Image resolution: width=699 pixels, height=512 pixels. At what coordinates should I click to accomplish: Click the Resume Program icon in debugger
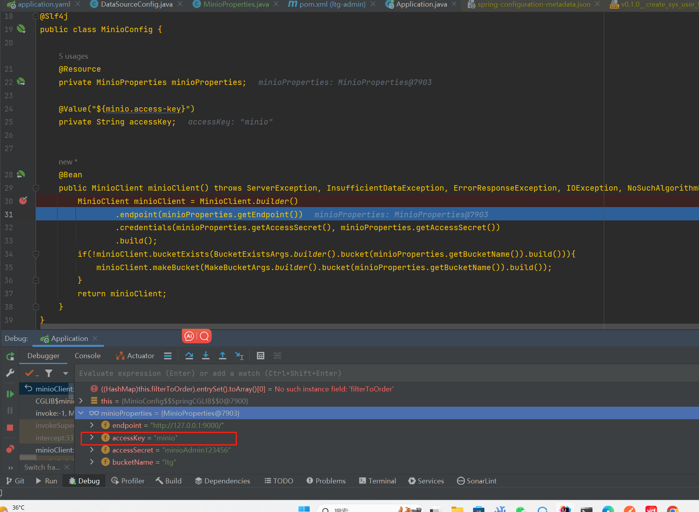10,394
